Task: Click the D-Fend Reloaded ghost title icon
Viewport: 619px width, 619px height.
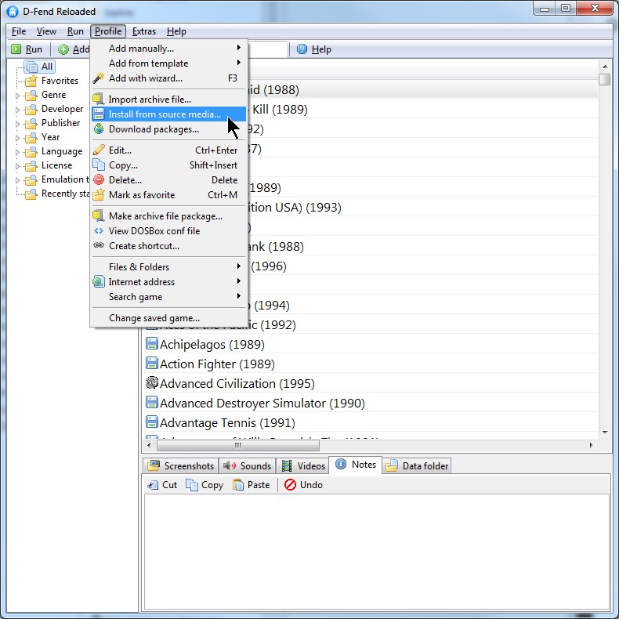Action: 13,11
